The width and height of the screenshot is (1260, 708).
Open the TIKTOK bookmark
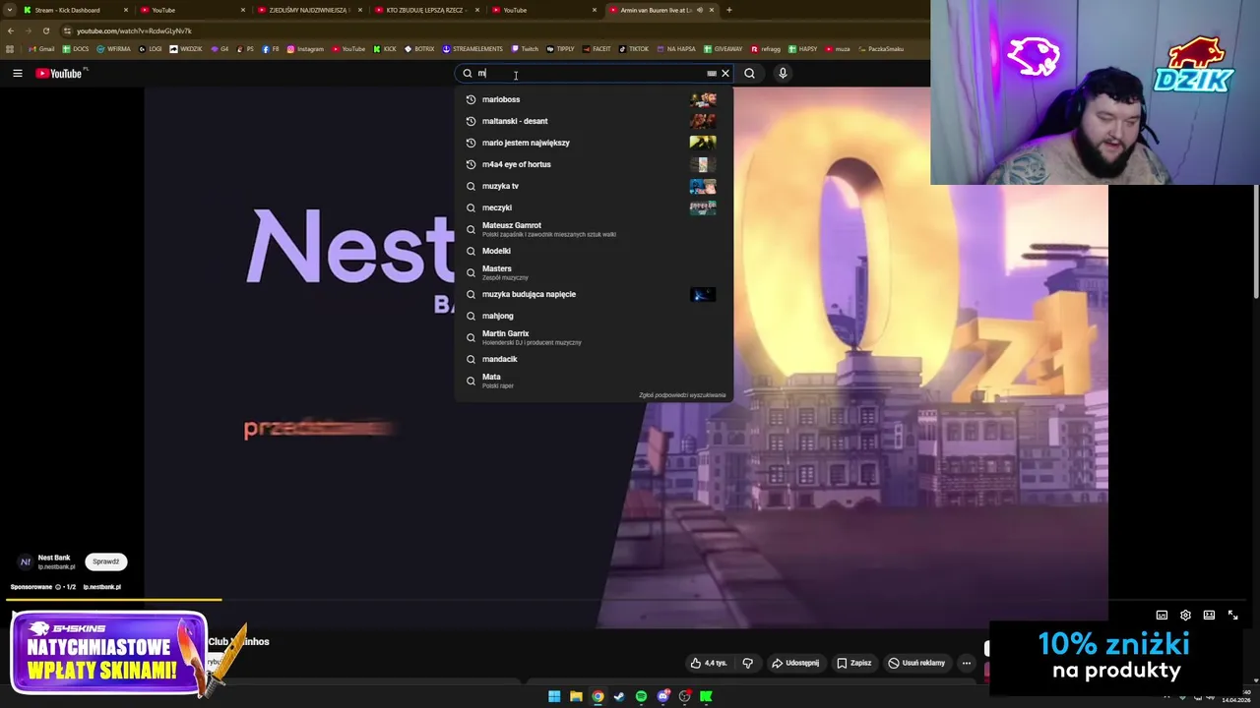tap(634, 49)
